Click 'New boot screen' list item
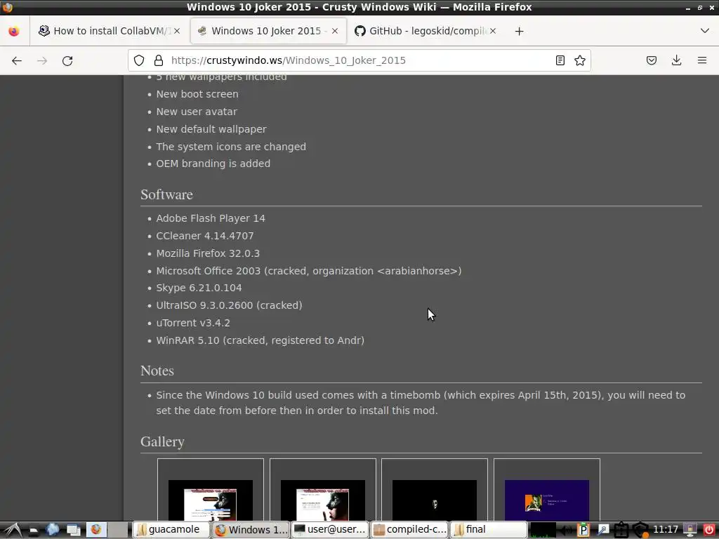719x539 pixels. click(x=197, y=94)
